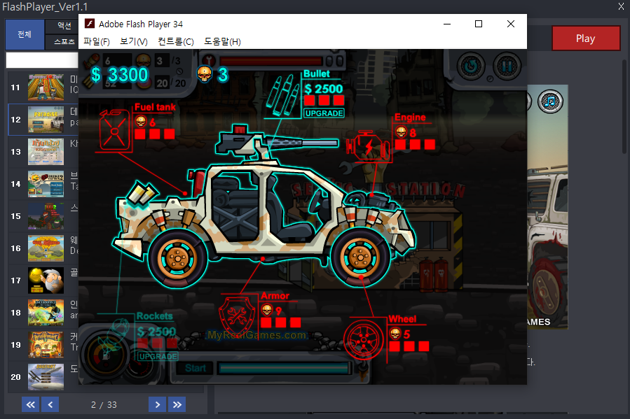Click the level progress bar beside Start
Image resolution: width=630 pixels, height=419 pixels.
coord(284,368)
